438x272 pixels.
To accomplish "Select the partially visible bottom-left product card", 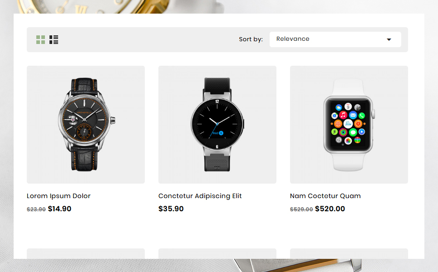I will (x=86, y=253).
